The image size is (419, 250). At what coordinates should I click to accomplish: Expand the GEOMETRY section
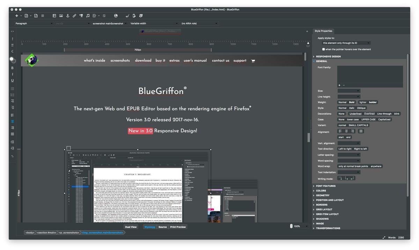[322, 195]
